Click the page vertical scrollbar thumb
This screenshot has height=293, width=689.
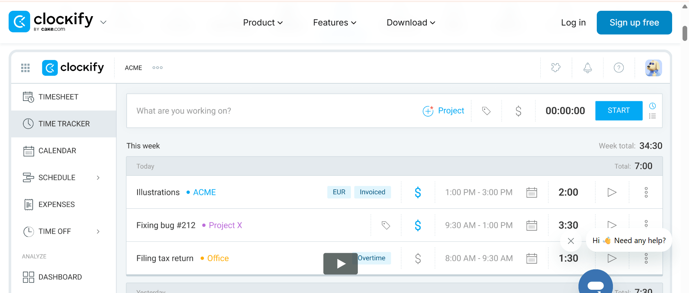tap(685, 33)
